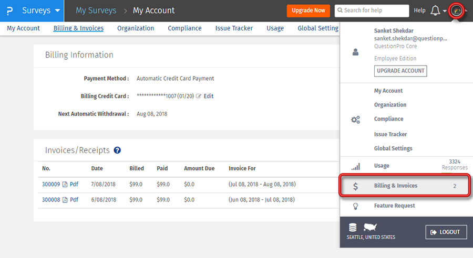Switch to the Organization tab

click(x=136, y=28)
